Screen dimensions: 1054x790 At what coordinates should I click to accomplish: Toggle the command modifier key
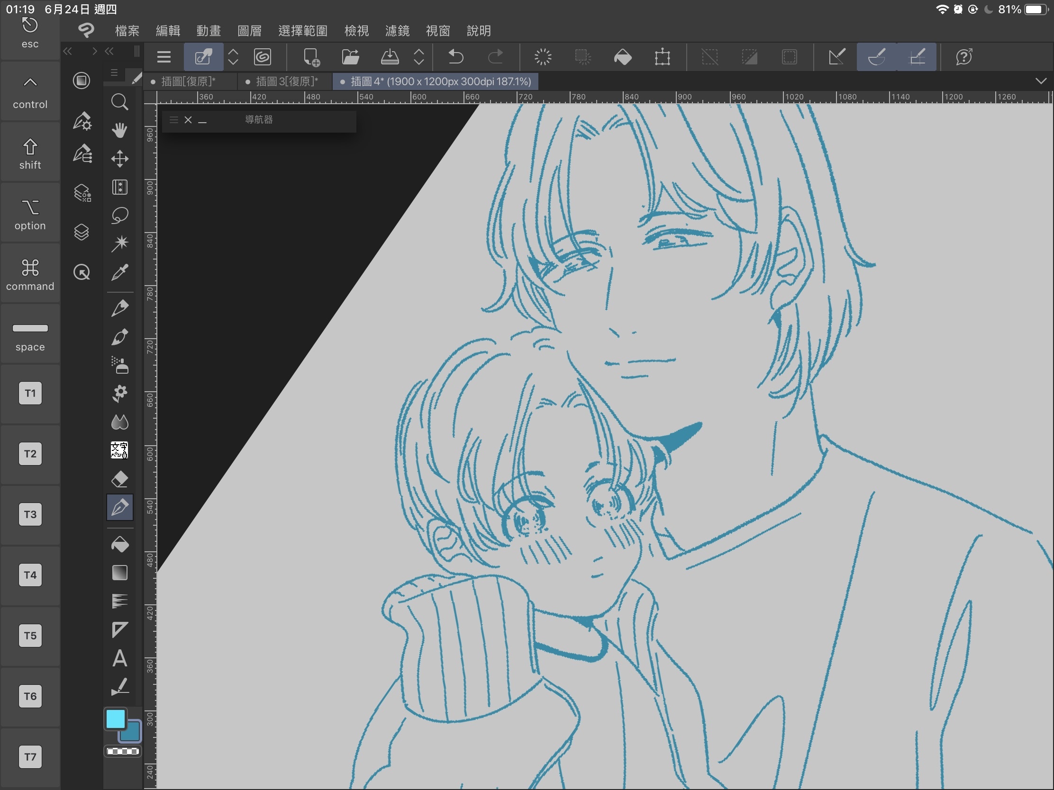pyautogui.click(x=30, y=274)
